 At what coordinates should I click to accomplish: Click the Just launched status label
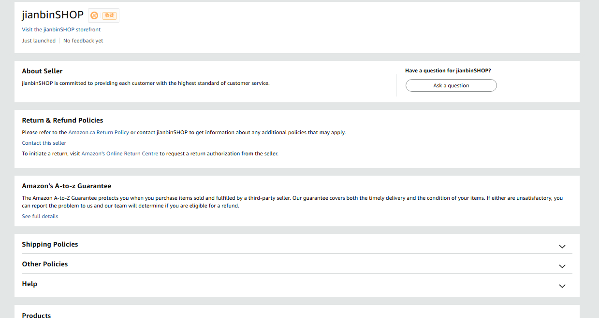[39, 41]
